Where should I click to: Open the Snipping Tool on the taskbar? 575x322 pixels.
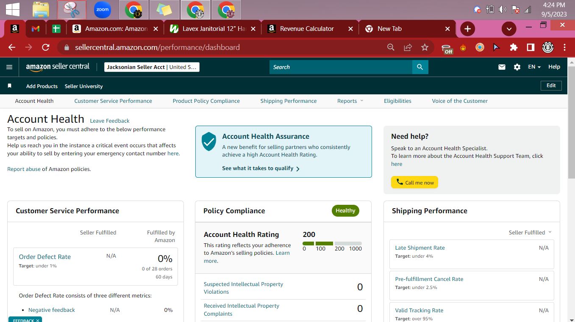pos(72,10)
